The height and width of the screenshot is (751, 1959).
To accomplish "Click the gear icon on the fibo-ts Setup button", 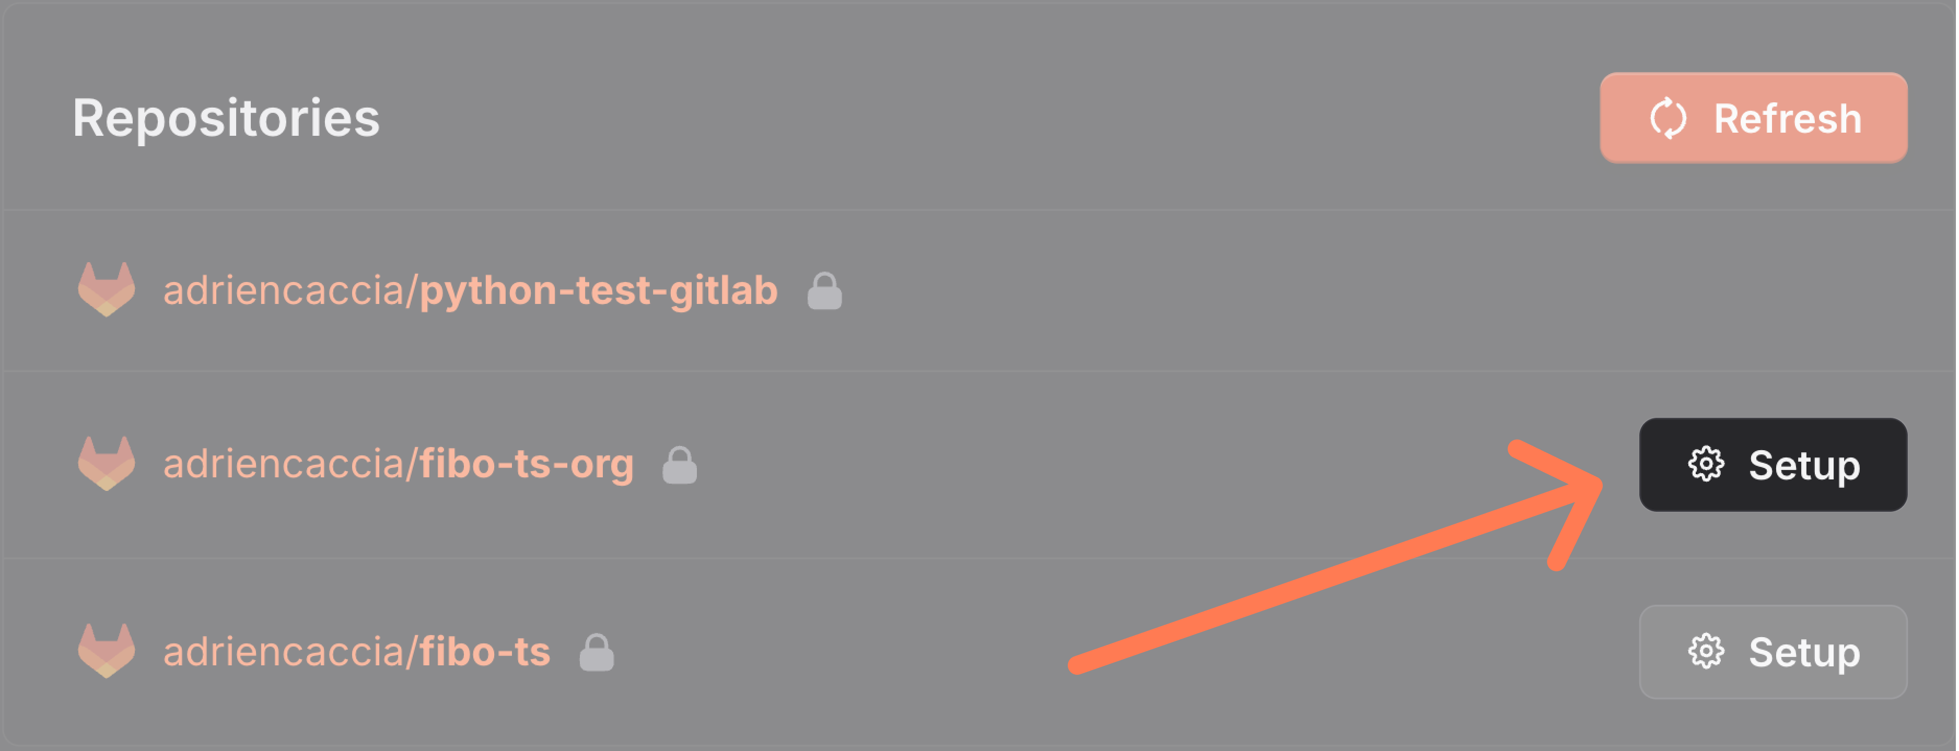I will 1706,651.
